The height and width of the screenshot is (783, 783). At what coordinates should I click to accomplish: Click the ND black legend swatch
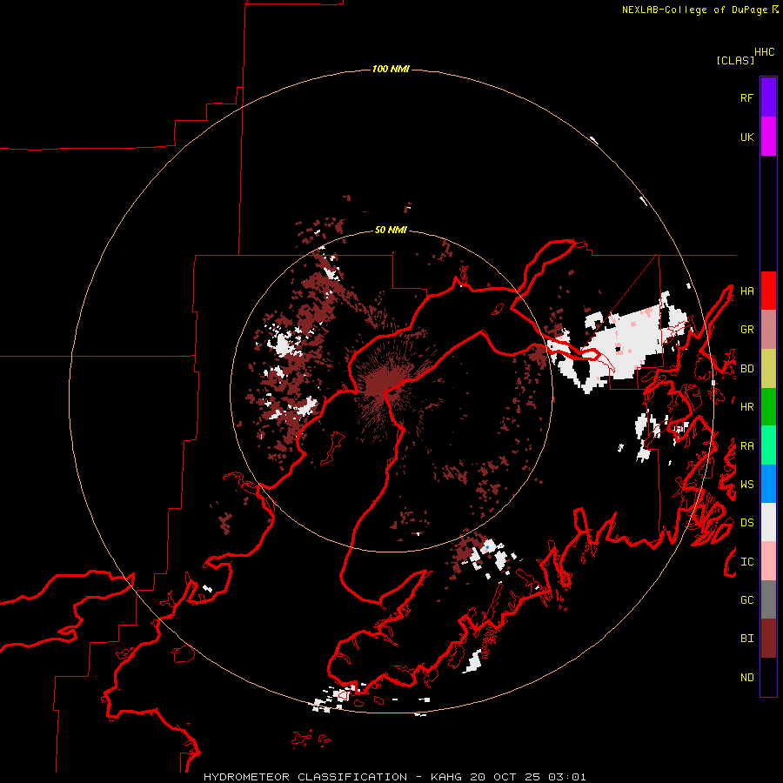pyautogui.click(x=768, y=677)
